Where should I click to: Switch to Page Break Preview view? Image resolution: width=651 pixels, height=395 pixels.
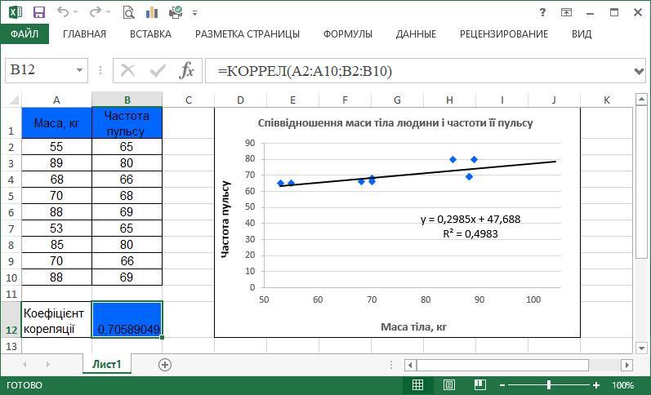pyautogui.click(x=480, y=385)
